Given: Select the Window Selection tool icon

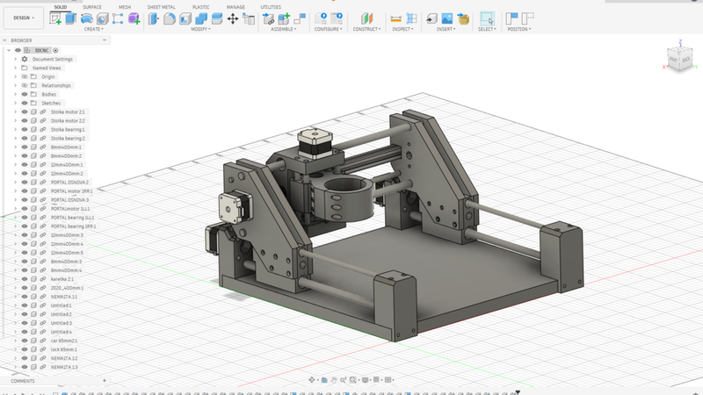Looking at the screenshot, I should coord(486,18).
